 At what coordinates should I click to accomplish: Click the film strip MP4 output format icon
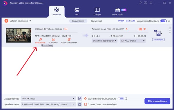tap(93, 36)
